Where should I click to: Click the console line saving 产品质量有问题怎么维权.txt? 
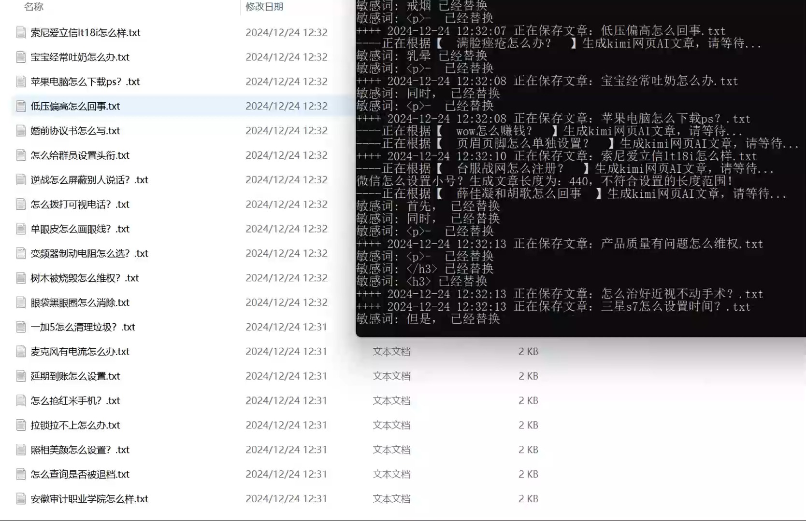click(560, 244)
